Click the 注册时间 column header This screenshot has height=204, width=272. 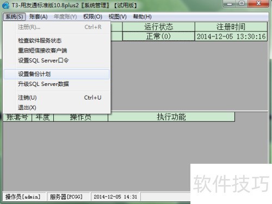[x=231, y=27]
